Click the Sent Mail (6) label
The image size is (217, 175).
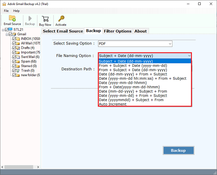(30, 57)
